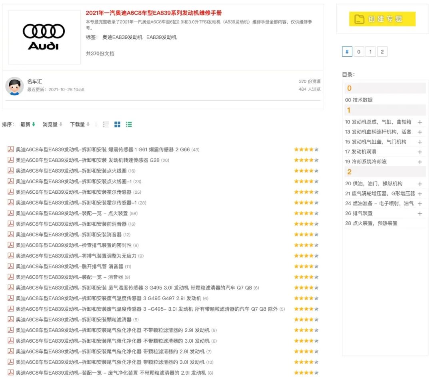Click the star rating beside the 消音器 document
This screenshot has width=432, height=383.
(x=306, y=234)
